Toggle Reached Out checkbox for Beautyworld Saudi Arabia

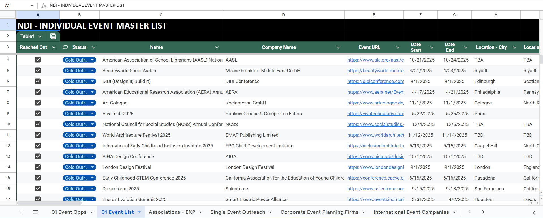coord(38,71)
